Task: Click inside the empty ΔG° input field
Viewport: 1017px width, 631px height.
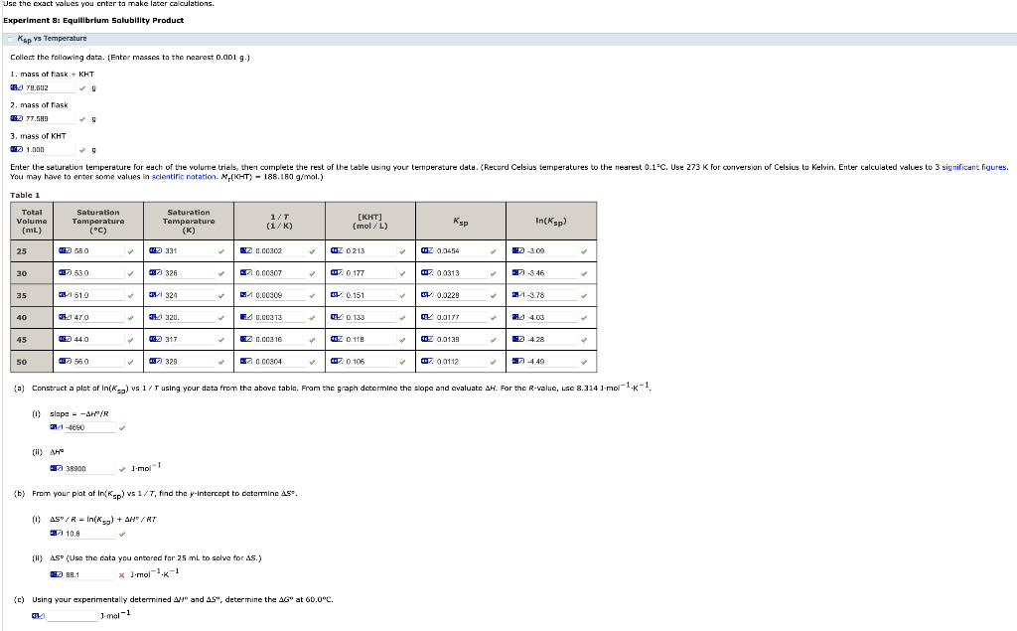Action: (x=72, y=615)
